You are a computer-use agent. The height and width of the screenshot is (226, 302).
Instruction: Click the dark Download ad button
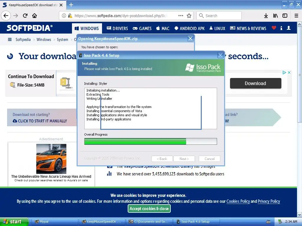(x=256, y=83)
